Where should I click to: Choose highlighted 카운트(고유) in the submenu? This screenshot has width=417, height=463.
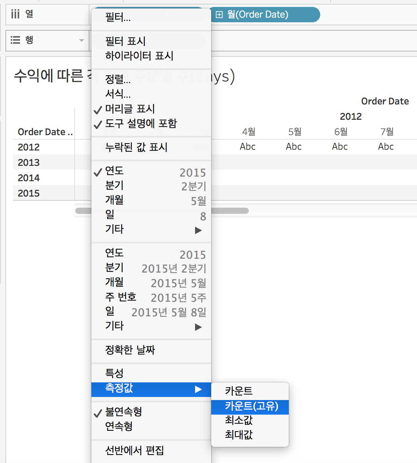coord(250,407)
